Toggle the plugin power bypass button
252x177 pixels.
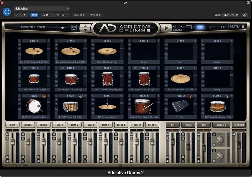point(7,12)
